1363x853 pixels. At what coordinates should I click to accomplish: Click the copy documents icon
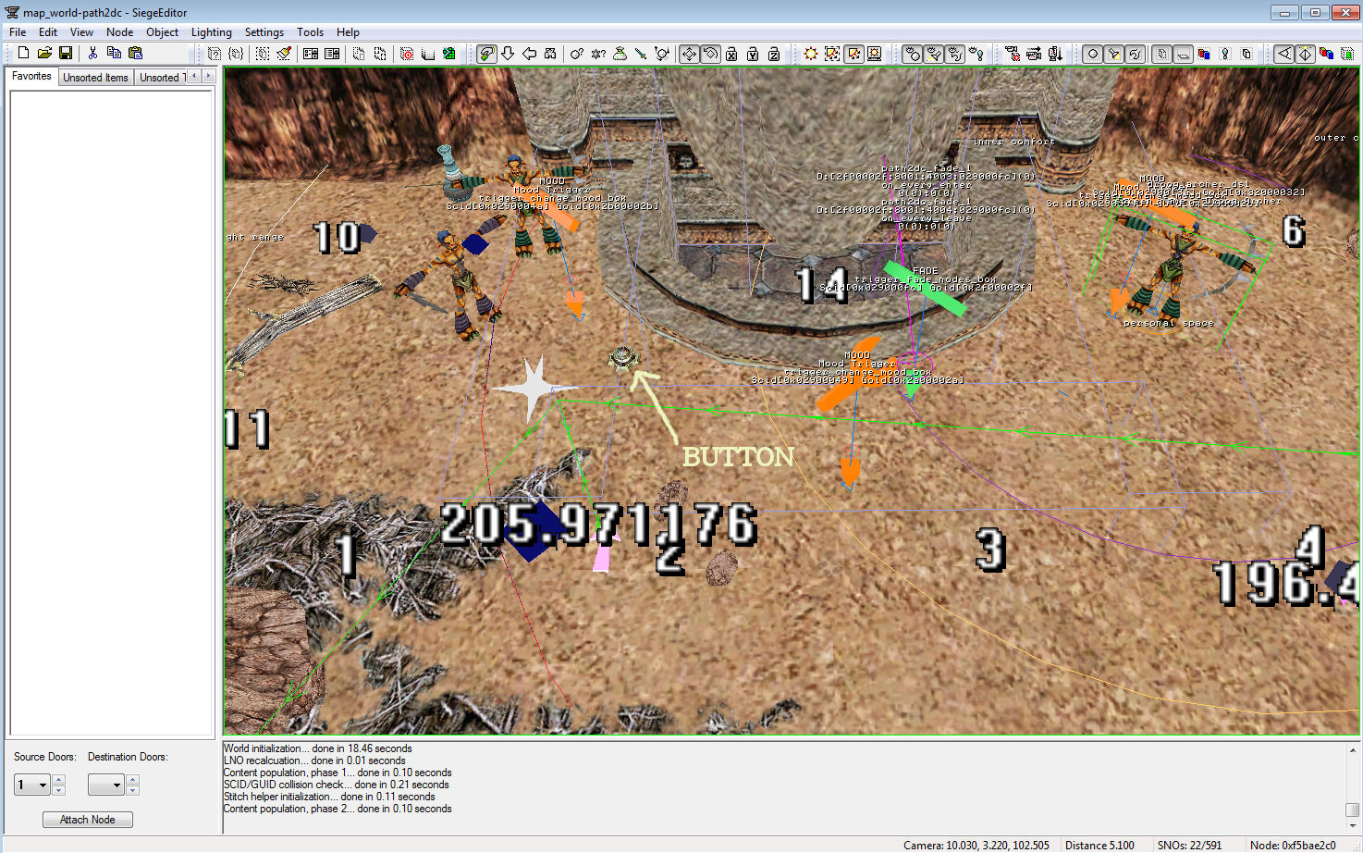(114, 54)
